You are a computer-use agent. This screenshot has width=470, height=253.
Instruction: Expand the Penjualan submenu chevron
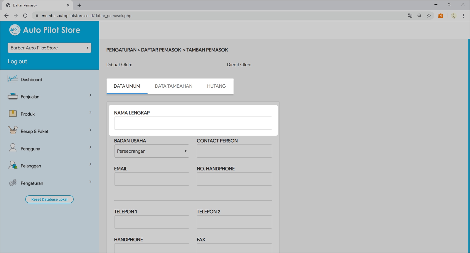tap(90, 95)
